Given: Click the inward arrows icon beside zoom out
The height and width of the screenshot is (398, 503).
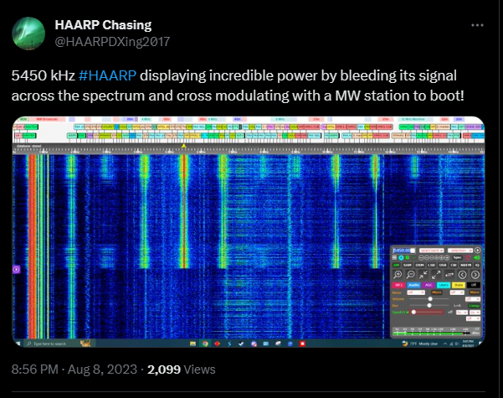Looking at the screenshot, I should [x=423, y=275].
